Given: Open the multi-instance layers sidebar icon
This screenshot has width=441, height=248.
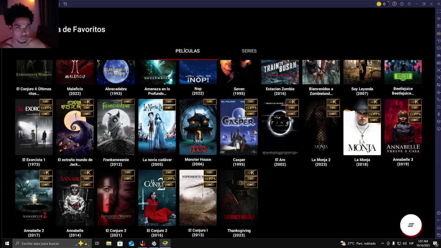Looking at the screenshot, I should pos(439,122).
